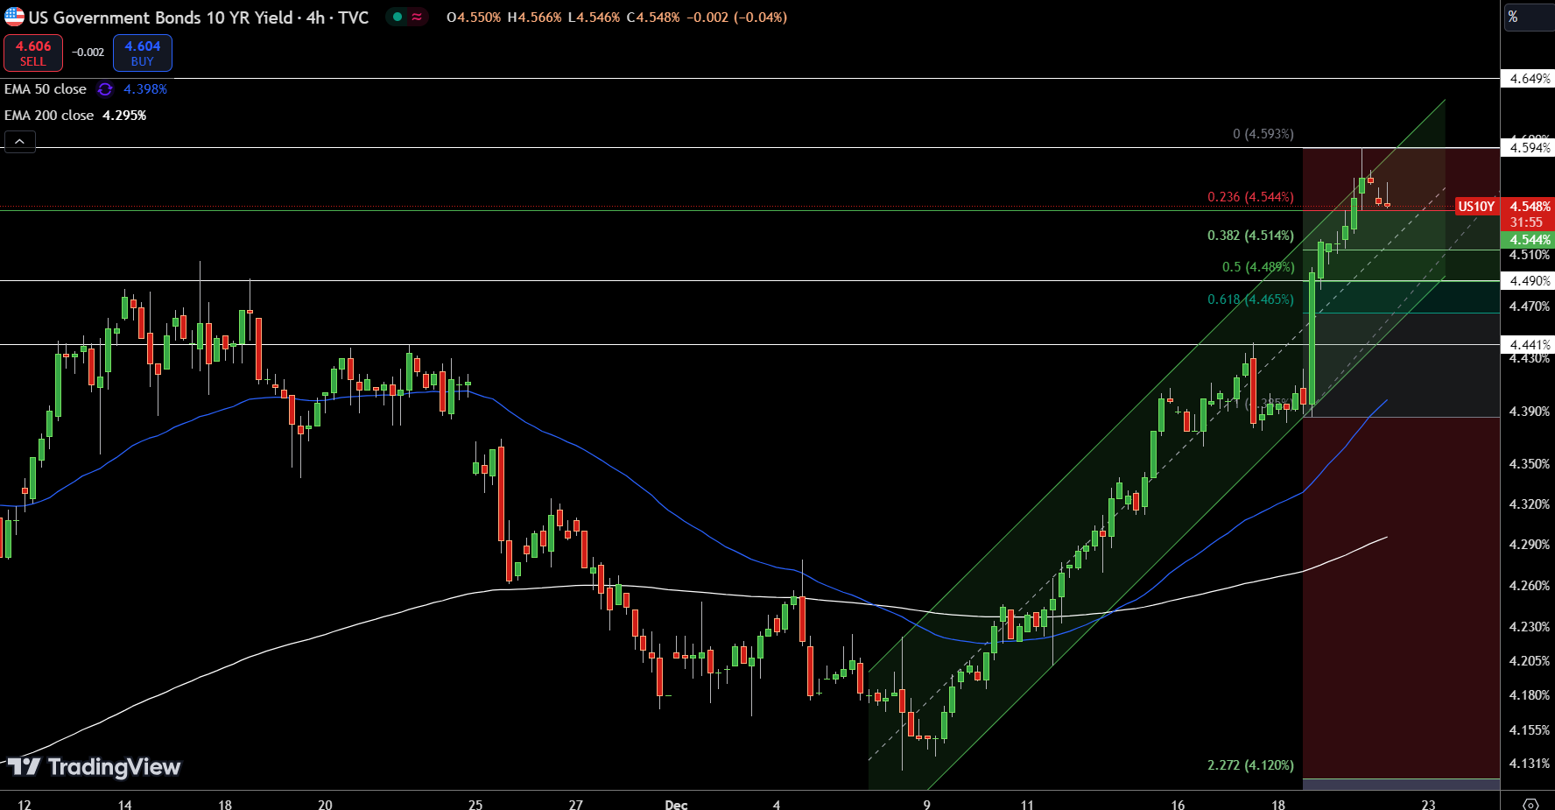Click the US flag symbol icon
The width and height of the screenshot is (1555, 810).
pos(14,17)
